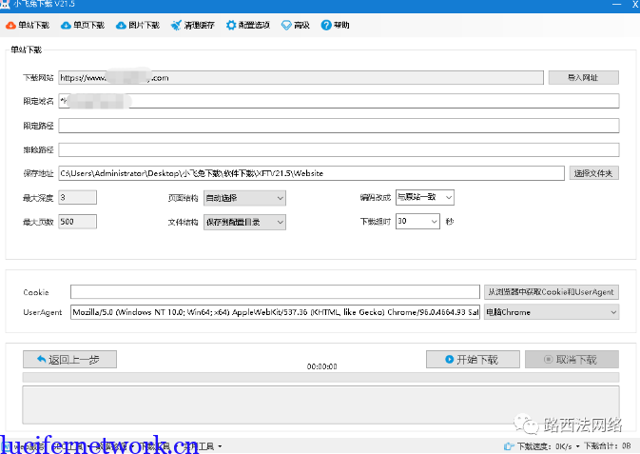The image size is (640, 454).
Task: Click inside the download log area
Action: point(320,405)
